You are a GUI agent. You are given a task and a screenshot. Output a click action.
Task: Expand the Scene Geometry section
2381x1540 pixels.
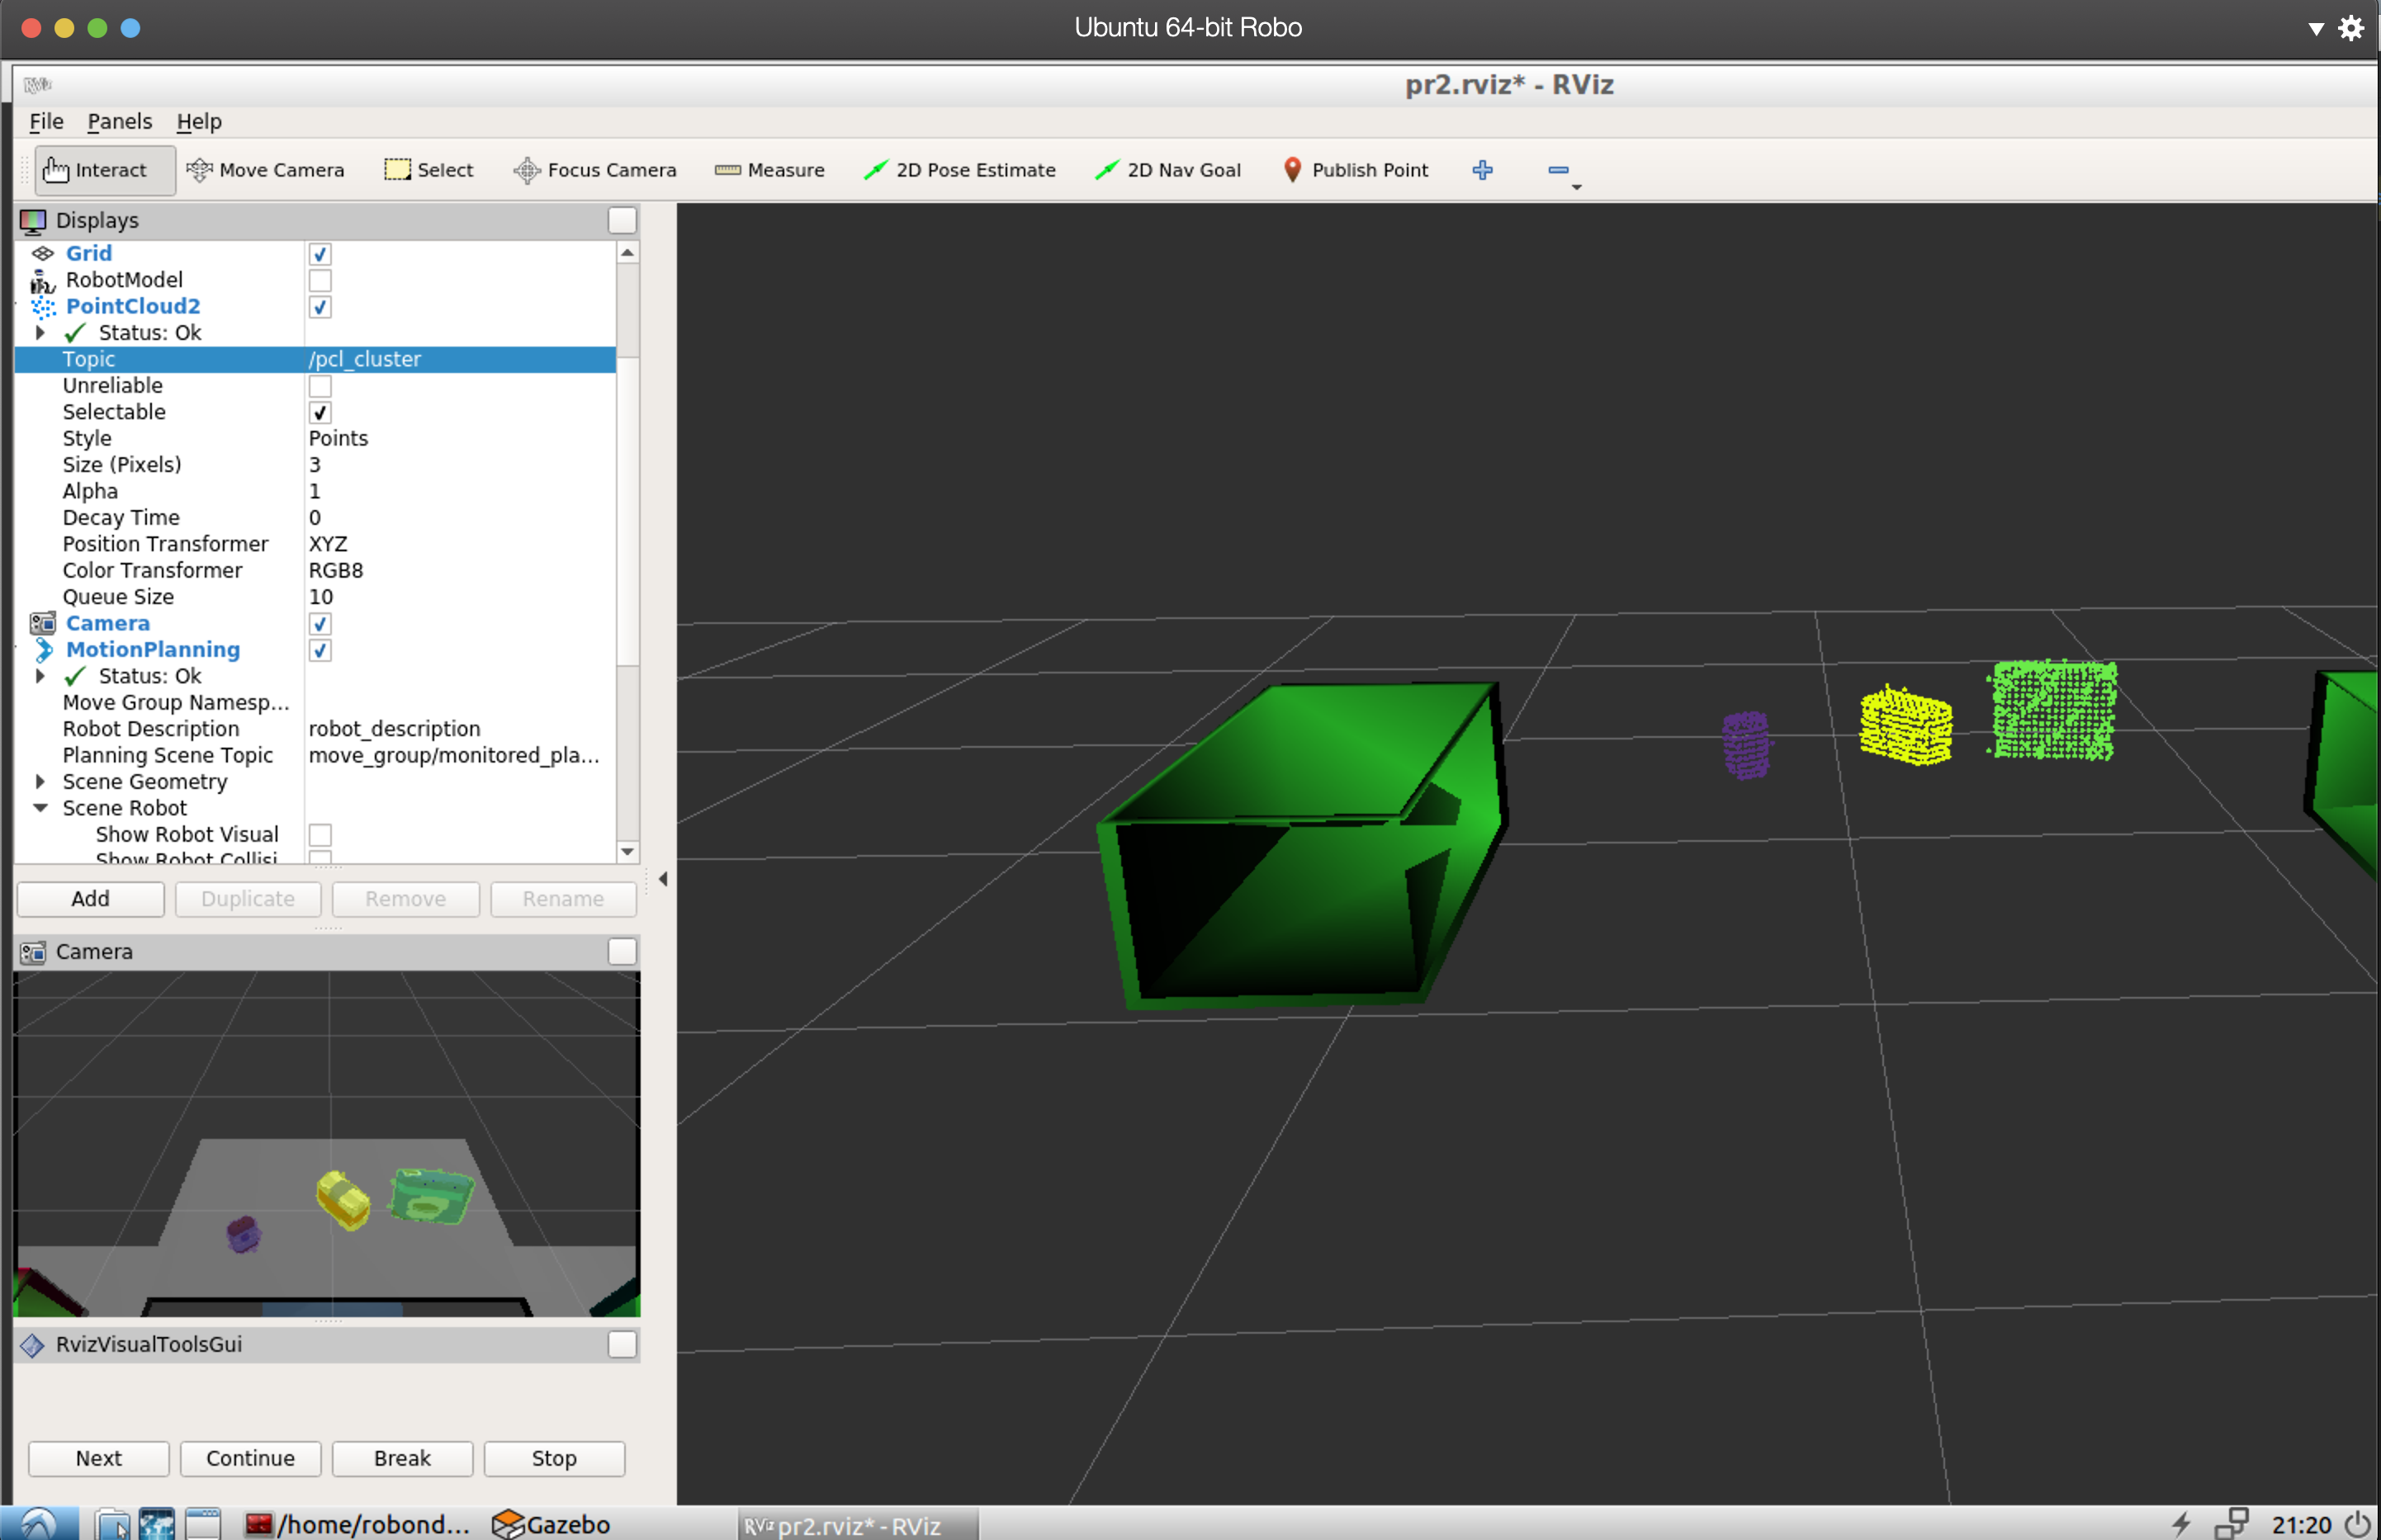point(38,781)
